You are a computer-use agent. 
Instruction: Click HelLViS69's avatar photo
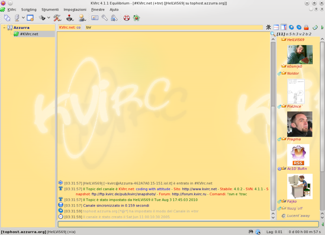point(300,54)
